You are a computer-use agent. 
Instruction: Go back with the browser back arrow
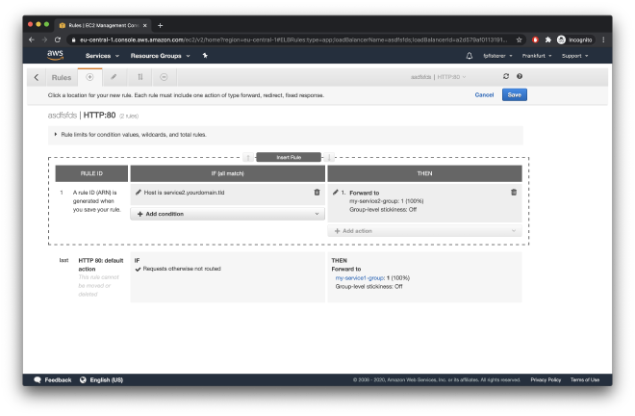click(x=32, y=39)
